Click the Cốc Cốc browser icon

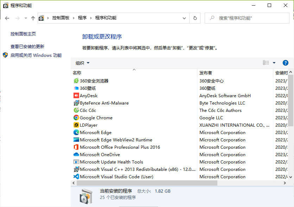coord(76,110)
